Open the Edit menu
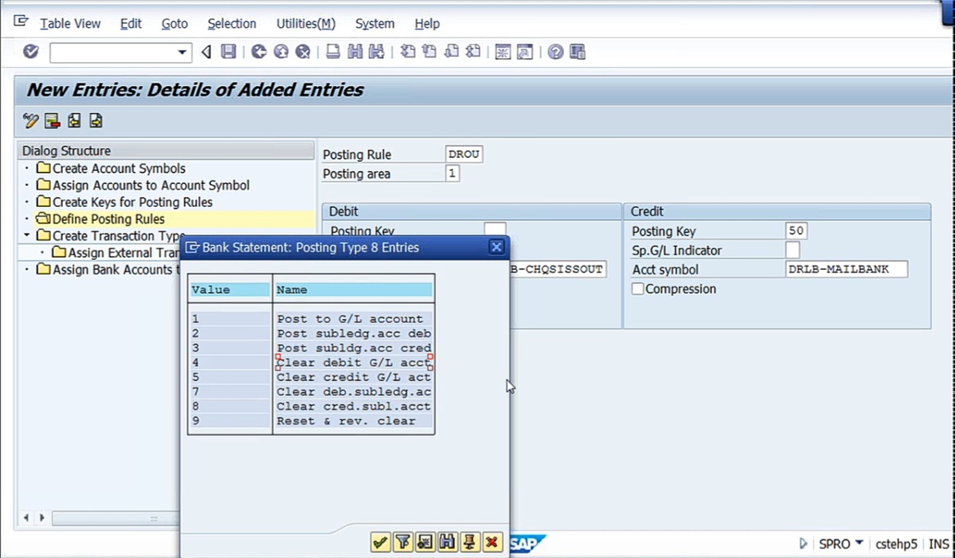Screen dimensions: 955x558 tap(130, 24)
